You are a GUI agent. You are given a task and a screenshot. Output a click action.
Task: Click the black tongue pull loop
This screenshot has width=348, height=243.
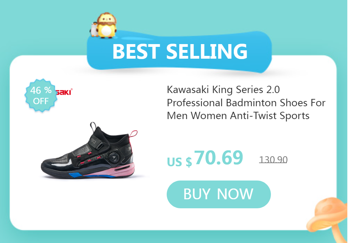[x=93, y=126]
